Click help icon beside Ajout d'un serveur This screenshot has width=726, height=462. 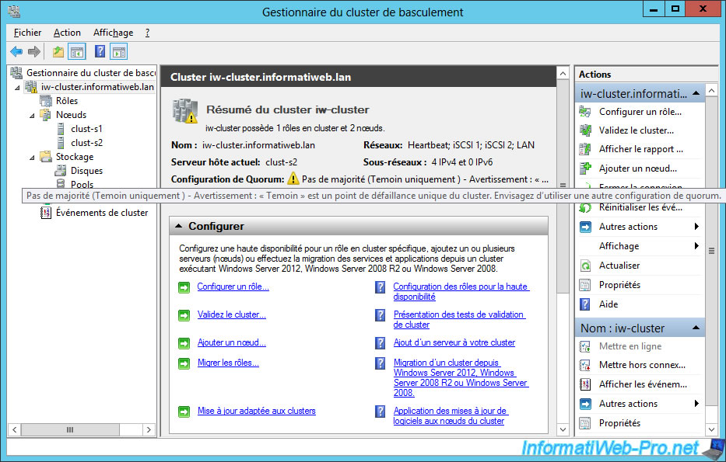(x=381, y=343)
